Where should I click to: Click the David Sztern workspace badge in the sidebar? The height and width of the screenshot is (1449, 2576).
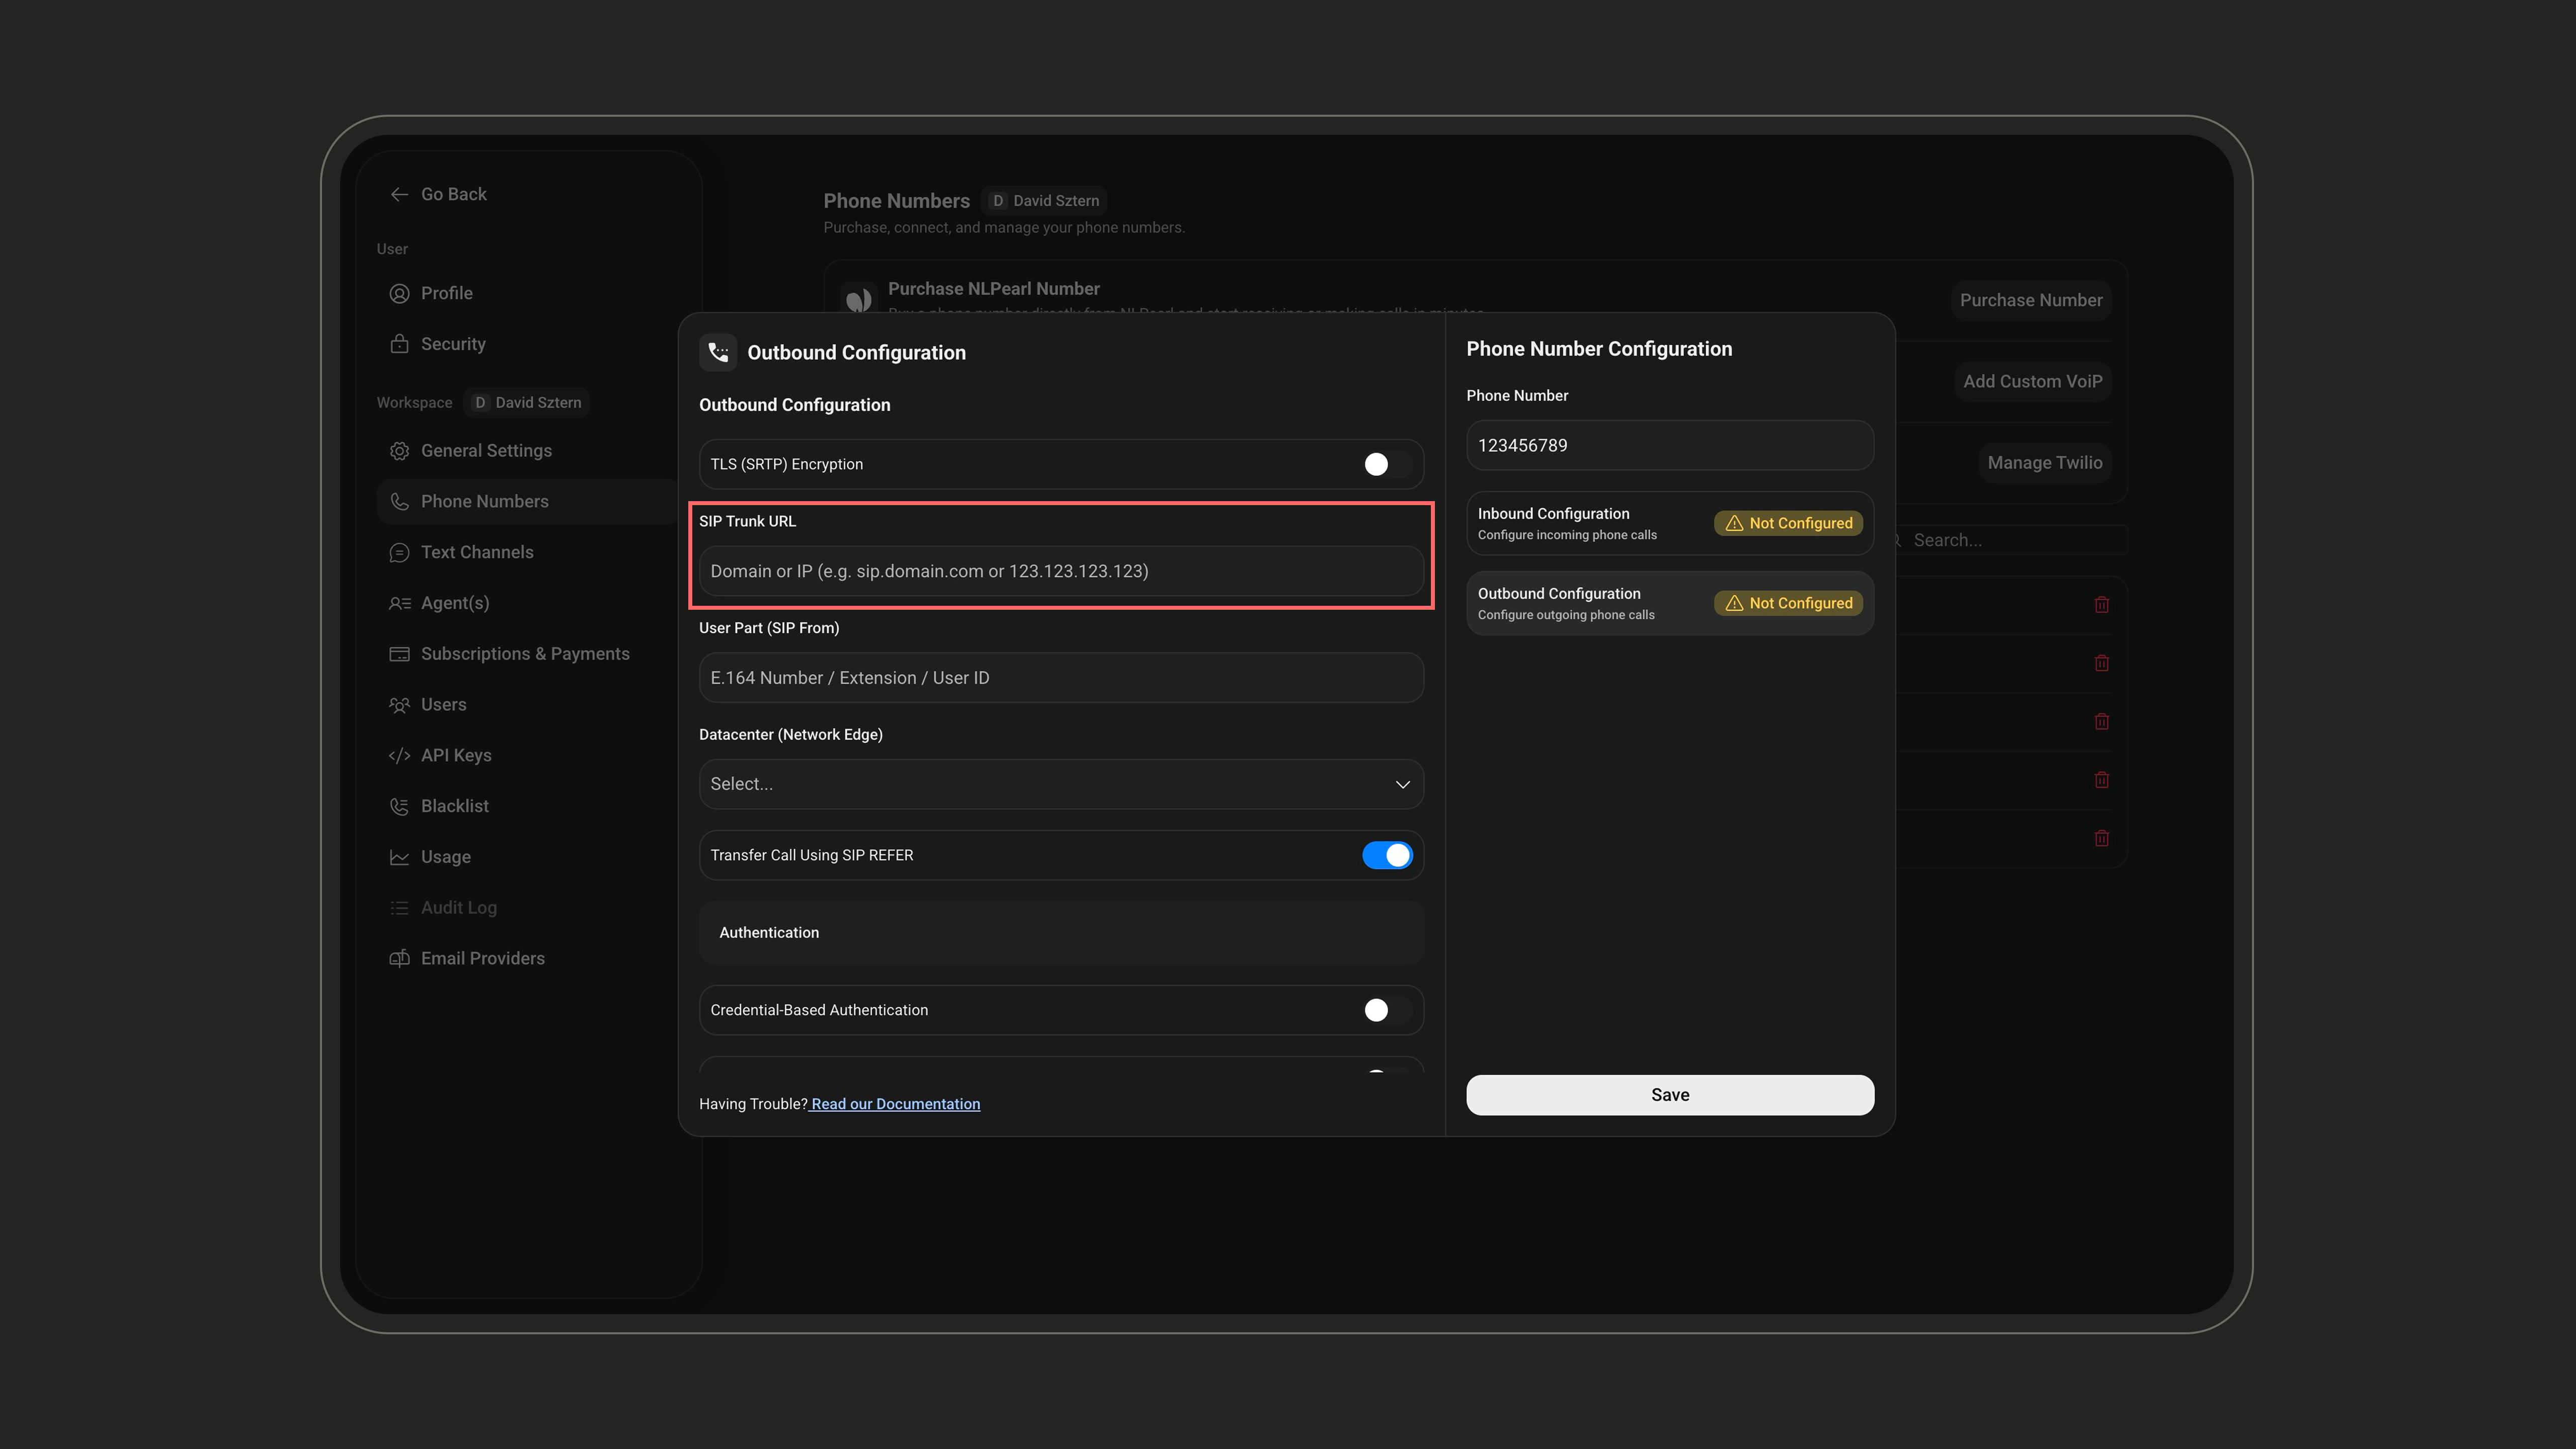(527, 402)
